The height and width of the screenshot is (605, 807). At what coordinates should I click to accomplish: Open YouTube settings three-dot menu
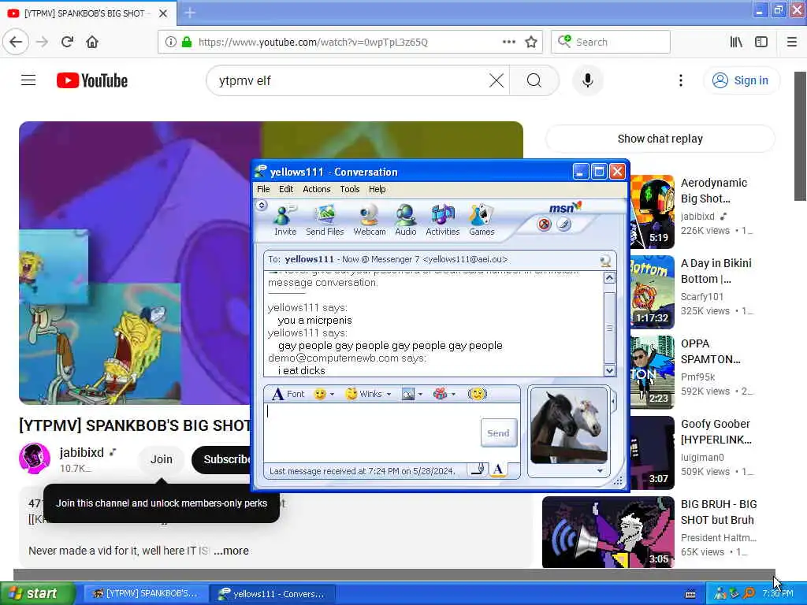tap(680, 81)
